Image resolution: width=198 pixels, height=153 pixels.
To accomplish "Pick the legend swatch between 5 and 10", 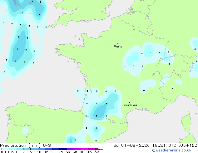I will click(x=34, y=149).
